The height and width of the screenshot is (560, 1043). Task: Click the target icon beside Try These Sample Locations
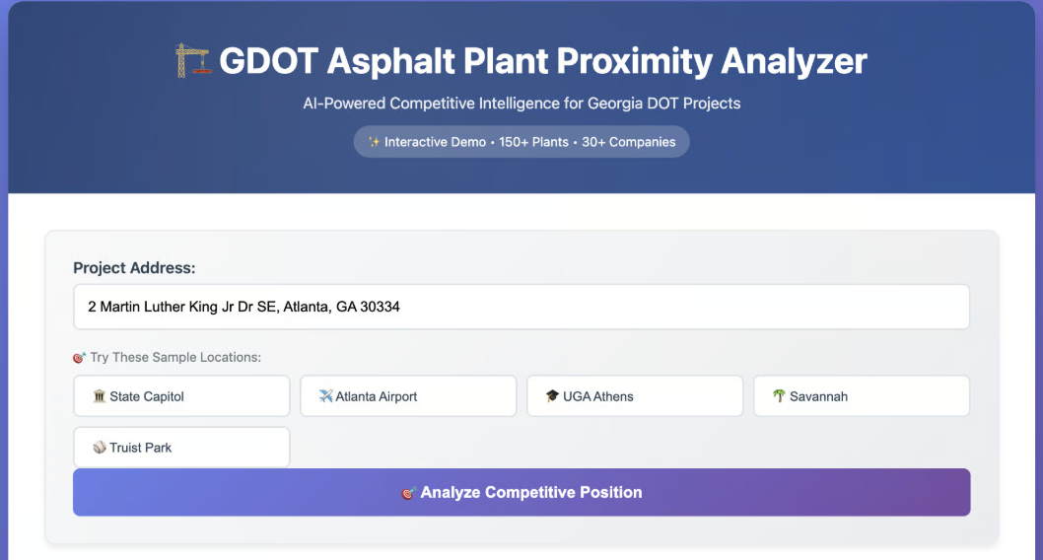(x=80, y=357)
